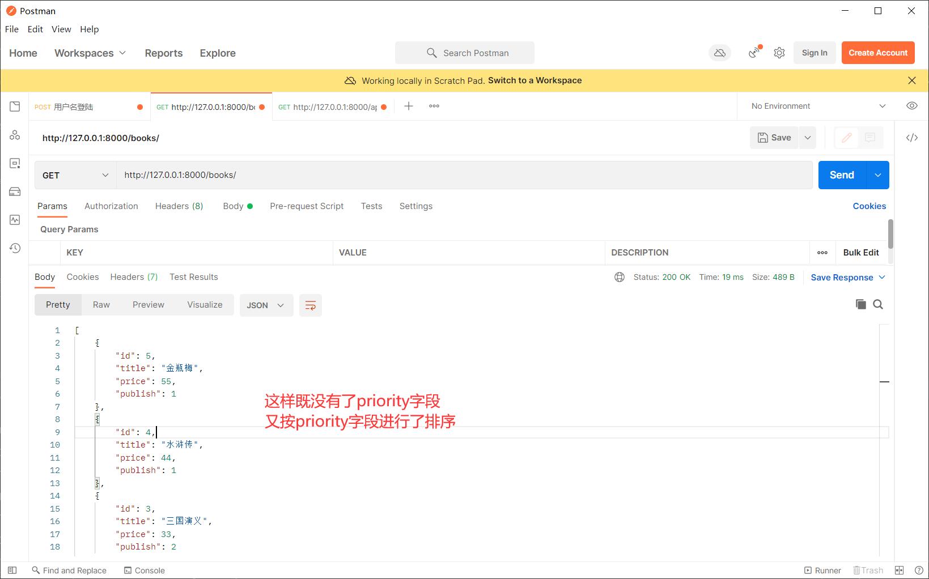
Task: Switch response view to Raw
Action: [x=101, y=305]
